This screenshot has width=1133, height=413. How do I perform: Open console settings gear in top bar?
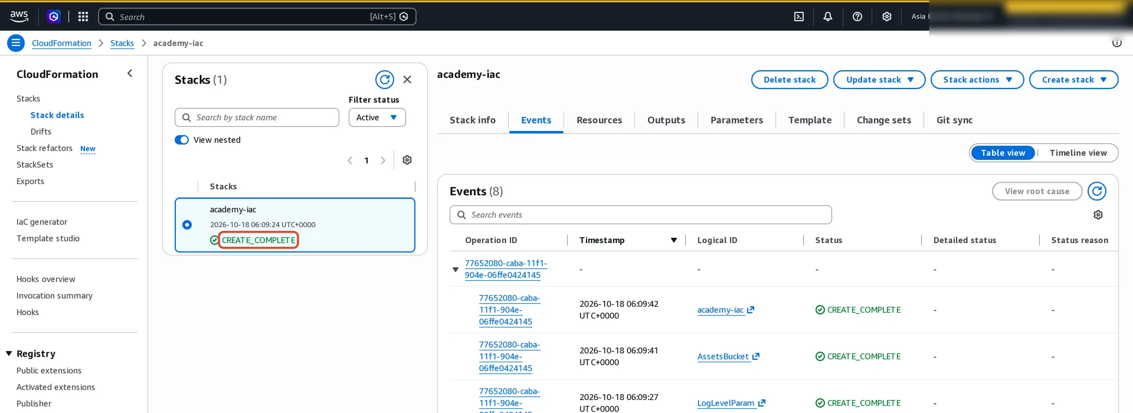[x=887, y=17]
